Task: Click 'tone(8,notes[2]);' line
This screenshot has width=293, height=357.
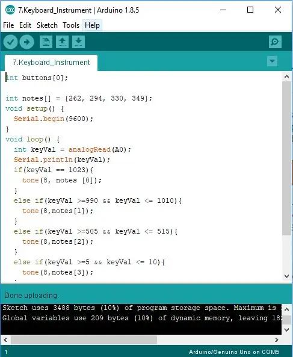Action: click(x=58, y=242)
